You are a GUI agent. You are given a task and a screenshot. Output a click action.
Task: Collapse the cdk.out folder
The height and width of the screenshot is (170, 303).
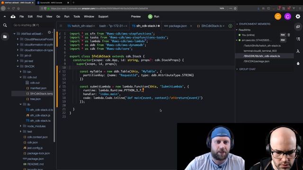coord(20,77)
